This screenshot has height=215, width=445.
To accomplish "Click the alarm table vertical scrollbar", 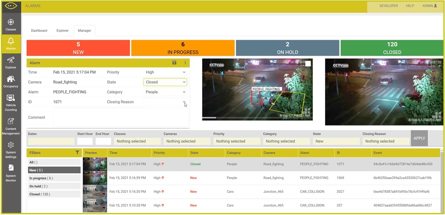I will pos(442,181).
